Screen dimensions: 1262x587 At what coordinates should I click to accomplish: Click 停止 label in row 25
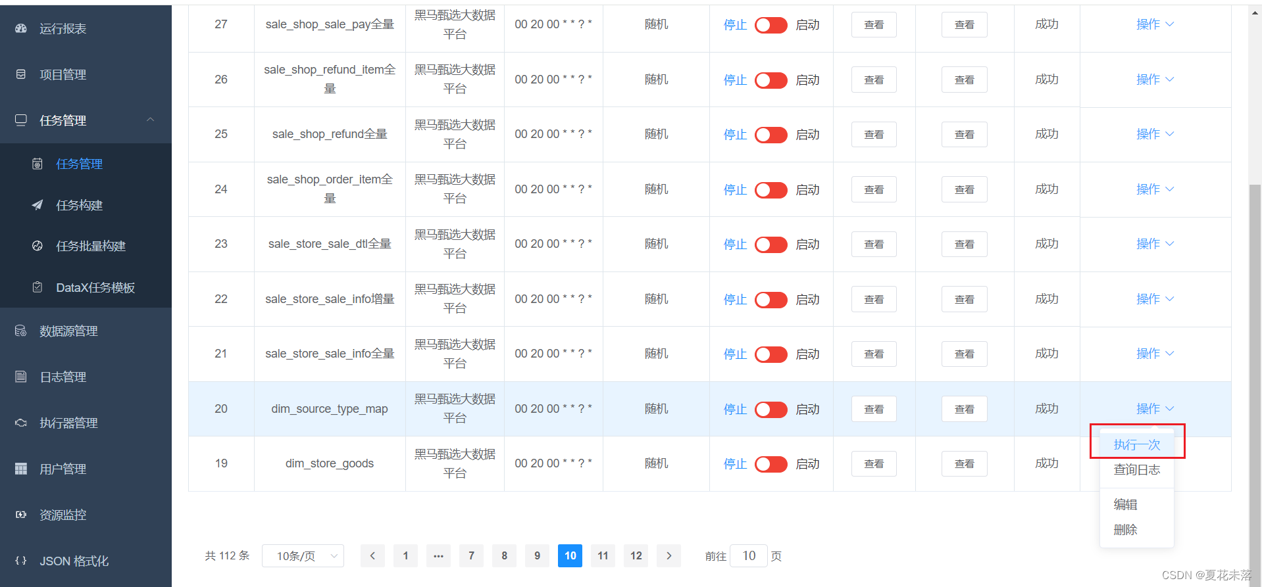[x=735, y=135]
